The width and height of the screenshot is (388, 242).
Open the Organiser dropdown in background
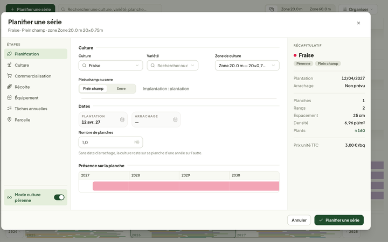[x=358, y=9]
